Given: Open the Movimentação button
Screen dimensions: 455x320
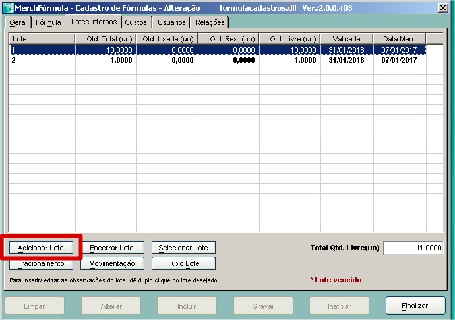Looking at the screenshot, I should (x=111, y=263).
